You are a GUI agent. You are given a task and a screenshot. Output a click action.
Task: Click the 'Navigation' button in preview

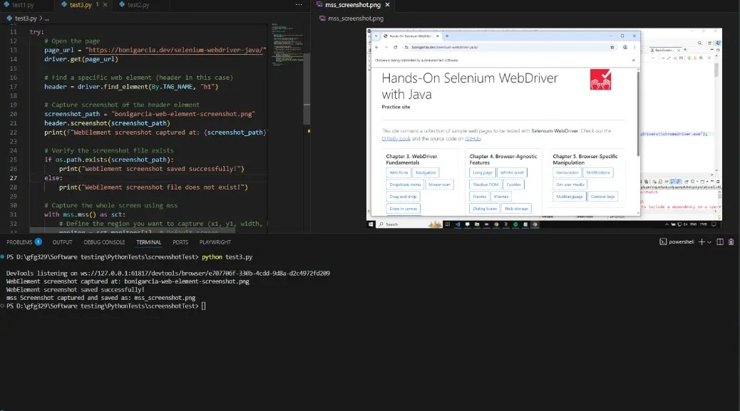pyautogui.click(x=426, y=172)
